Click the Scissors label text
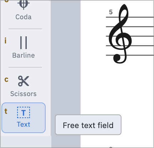The image size is (154, 148). click(x=24, y=94)
